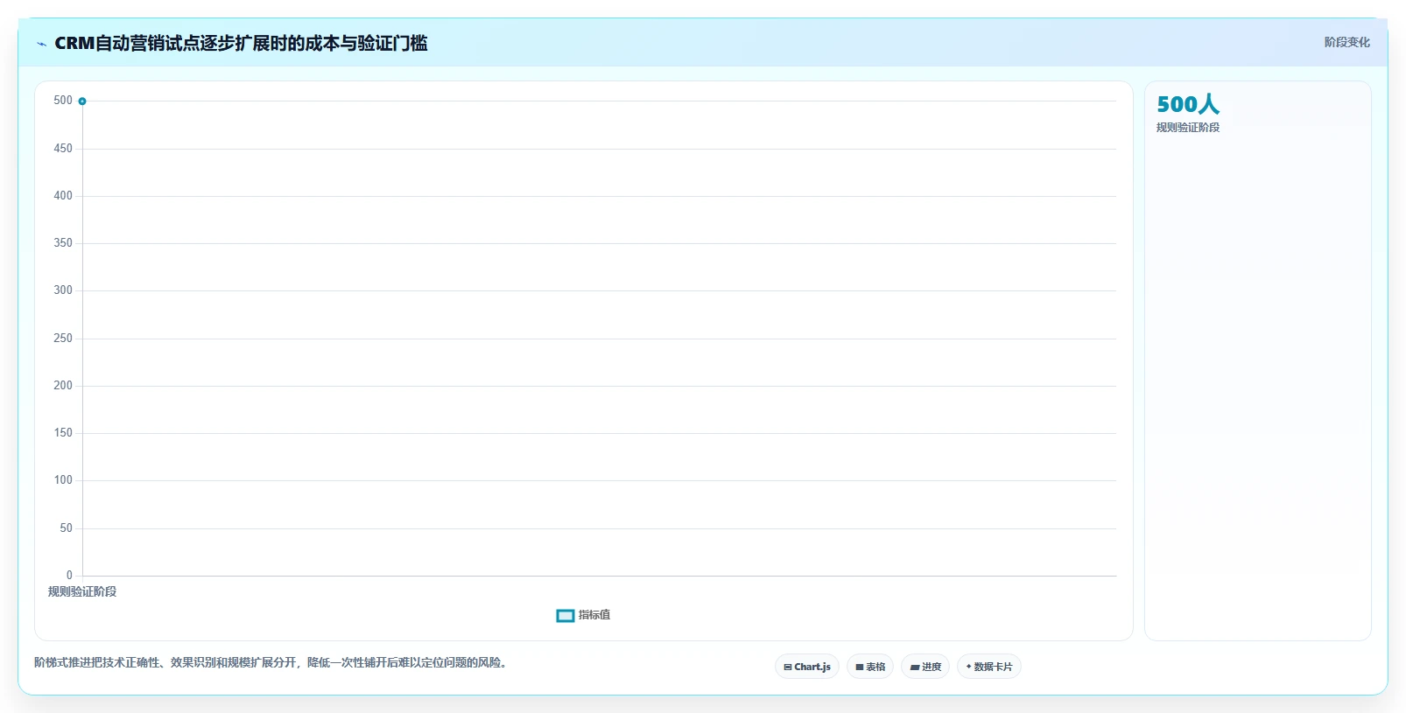Click the data point at 500

pyautogui.click(x=82, y=101)
